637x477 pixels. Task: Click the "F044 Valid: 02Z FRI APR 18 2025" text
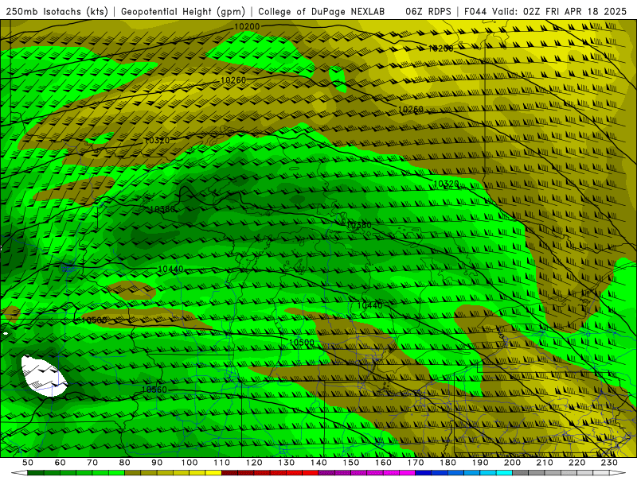pyautogui.click(x=545, y=12)
